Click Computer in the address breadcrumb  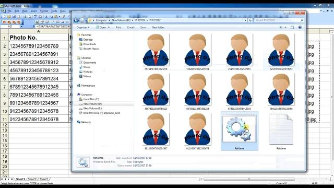[101, 20]
